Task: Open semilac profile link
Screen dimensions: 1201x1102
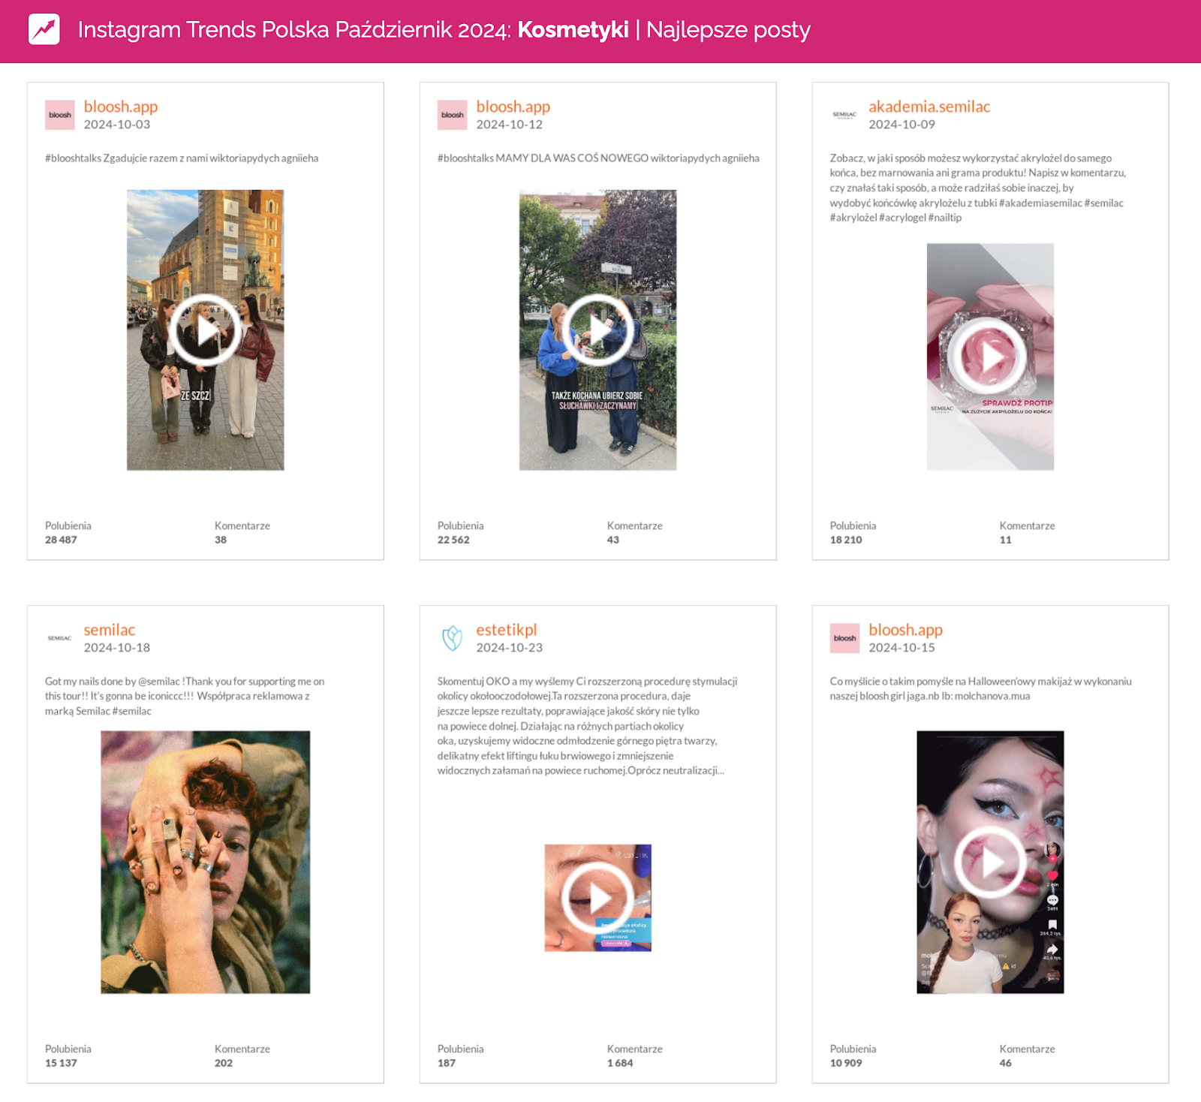Action: click(x=110, y=630)
